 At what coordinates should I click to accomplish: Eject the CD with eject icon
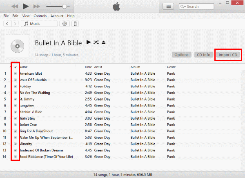103,42
